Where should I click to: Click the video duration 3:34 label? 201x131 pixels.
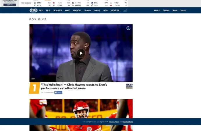[x=33, y=79]
